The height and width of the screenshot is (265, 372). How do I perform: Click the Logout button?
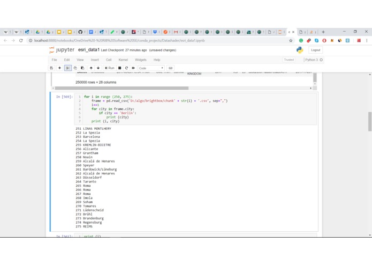click(316, 50)
